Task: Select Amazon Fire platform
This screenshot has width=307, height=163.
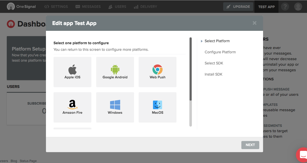Action: (72, 107)
